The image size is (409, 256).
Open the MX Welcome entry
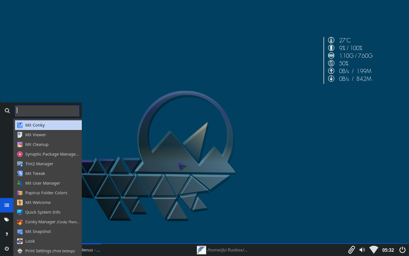pyautogui.click(x=48, y=203)
